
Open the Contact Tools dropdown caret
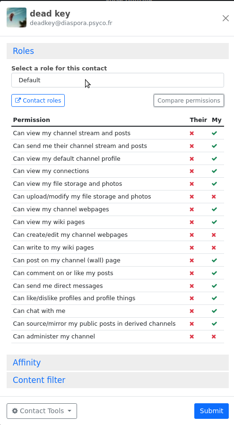69,411
